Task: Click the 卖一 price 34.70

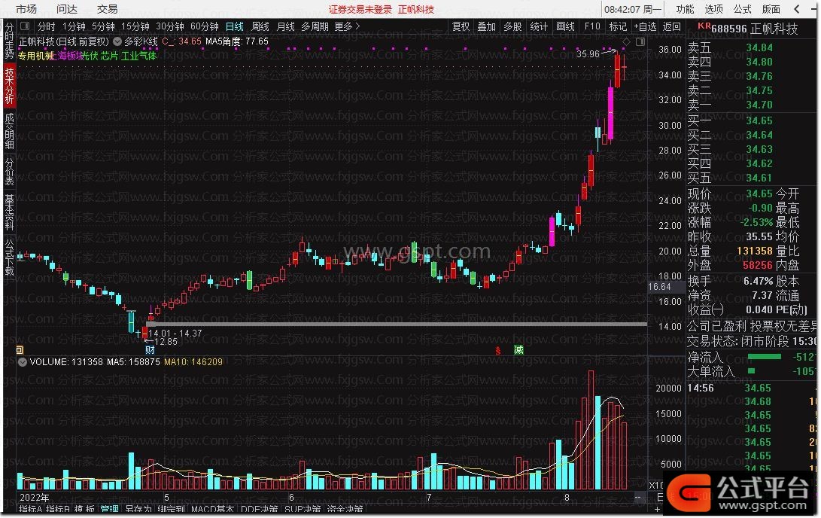Action: [x=759, y=105]
